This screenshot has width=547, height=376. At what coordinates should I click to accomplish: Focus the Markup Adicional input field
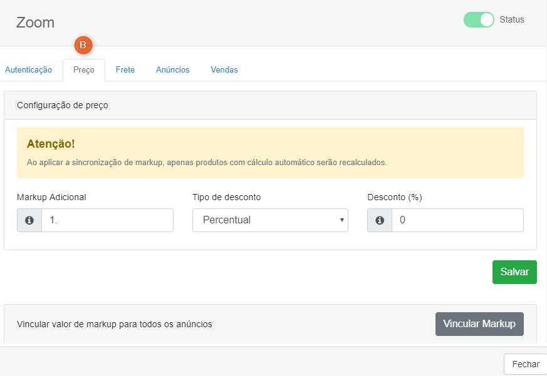[107, 220]
